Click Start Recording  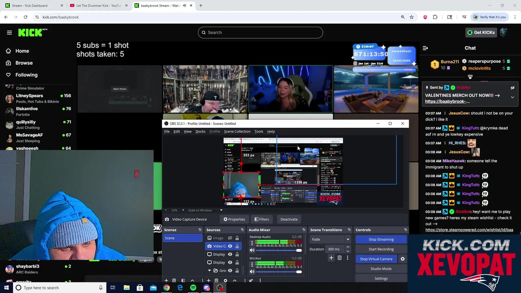point(381,249)
